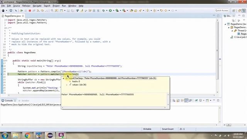Viewport: 247px width, 139px height.
Task: Collapse the inputCharSeq variable in popup
Action: point(63,78)
